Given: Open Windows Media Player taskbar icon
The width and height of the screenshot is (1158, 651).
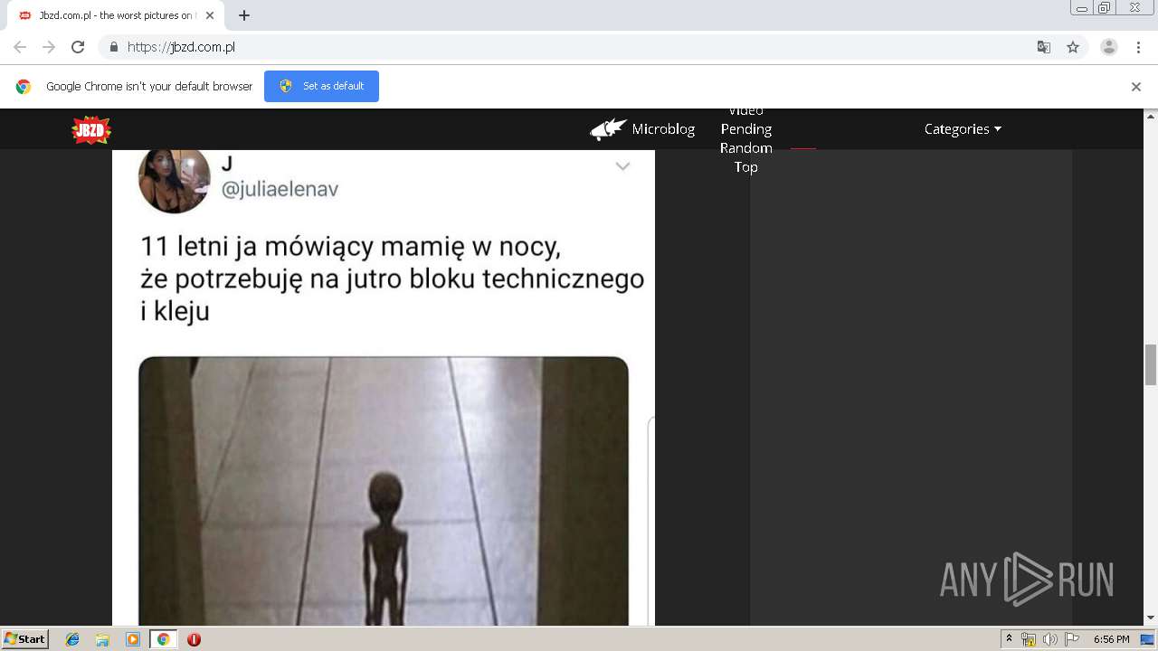Looking at the screenshot, I should (133, 639).
